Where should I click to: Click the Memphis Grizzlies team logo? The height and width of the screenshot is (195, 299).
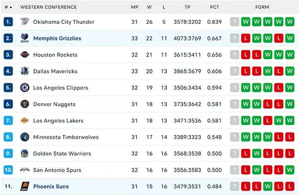(25, 38)
